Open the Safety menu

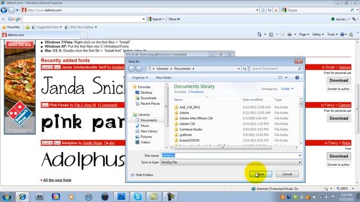pyautogui.click(x=318, y=35)
